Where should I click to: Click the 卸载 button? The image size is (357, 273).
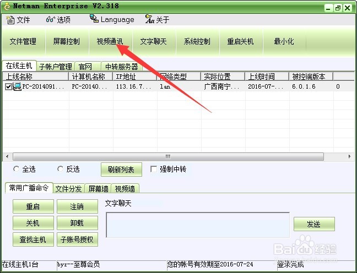coord(78,223)
